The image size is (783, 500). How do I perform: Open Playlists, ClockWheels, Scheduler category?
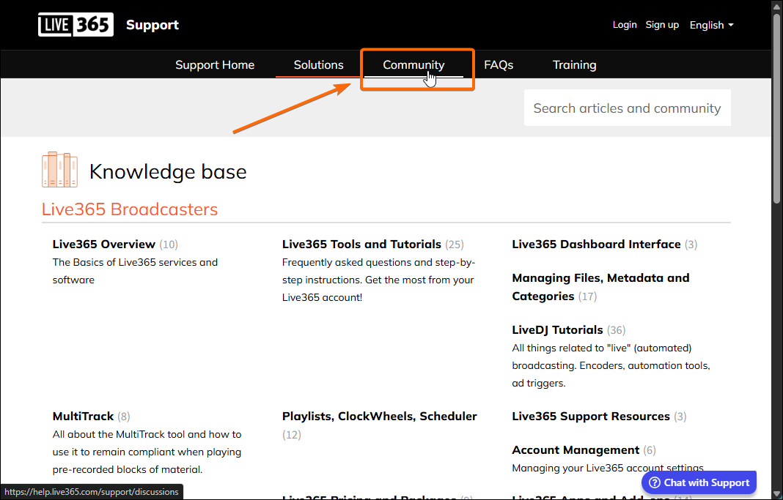[x=380, y=417]
